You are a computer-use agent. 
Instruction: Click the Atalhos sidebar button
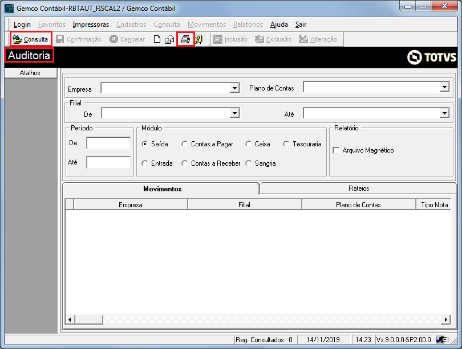point(30,73)
